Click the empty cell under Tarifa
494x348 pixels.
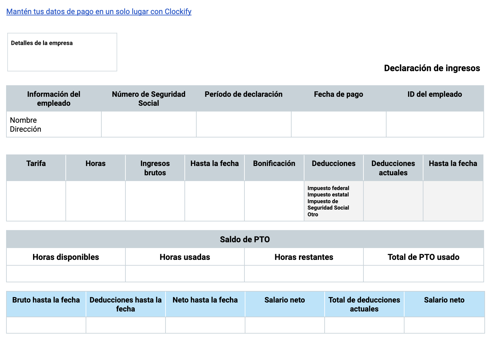point(36,201)
